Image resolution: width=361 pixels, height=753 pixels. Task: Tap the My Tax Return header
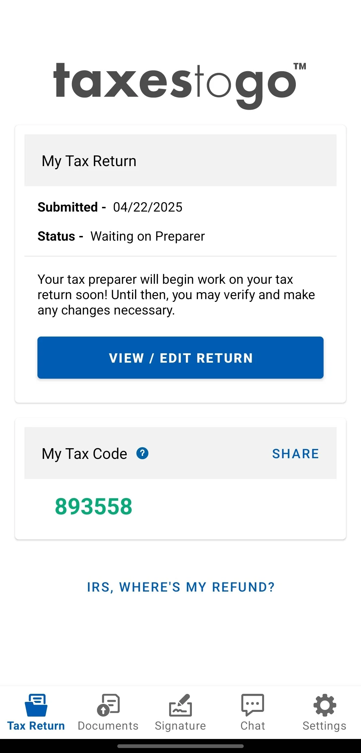click(x=89, y=161)
